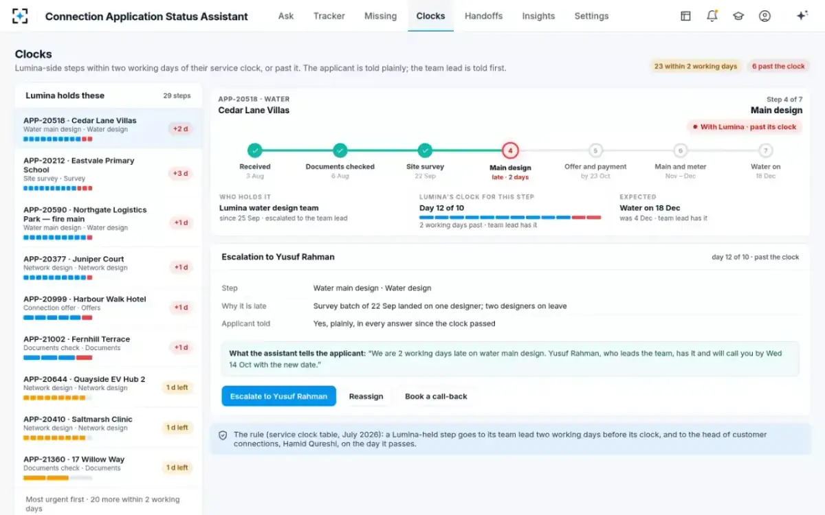825x515 pixels.
Task: Open the panel layout icon in header
Action: [685, 16]
